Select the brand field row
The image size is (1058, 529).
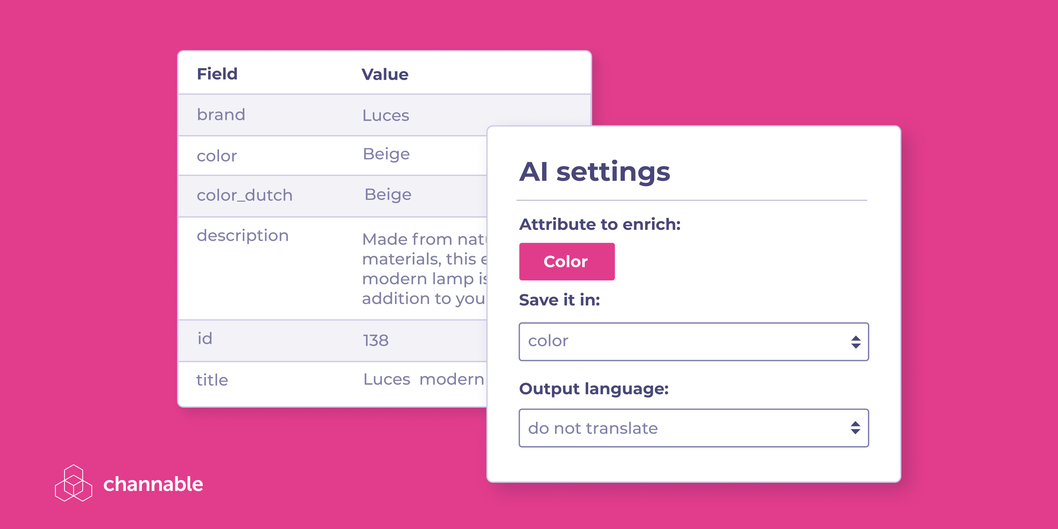pos(221,115)
